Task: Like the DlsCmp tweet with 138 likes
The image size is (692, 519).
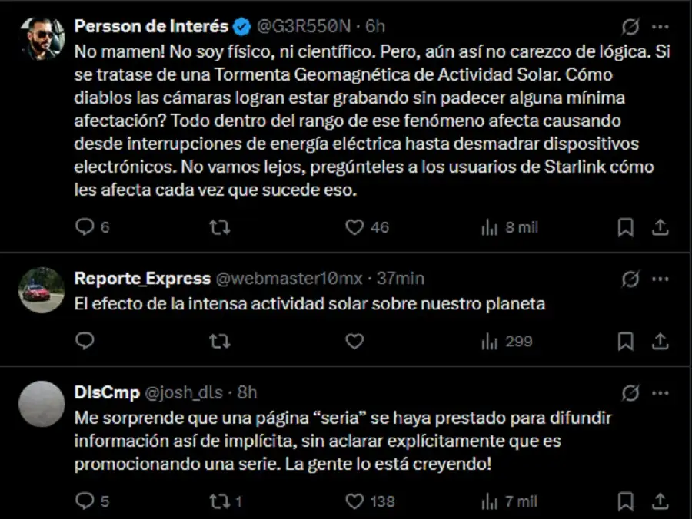Action: tap(354, 501)
